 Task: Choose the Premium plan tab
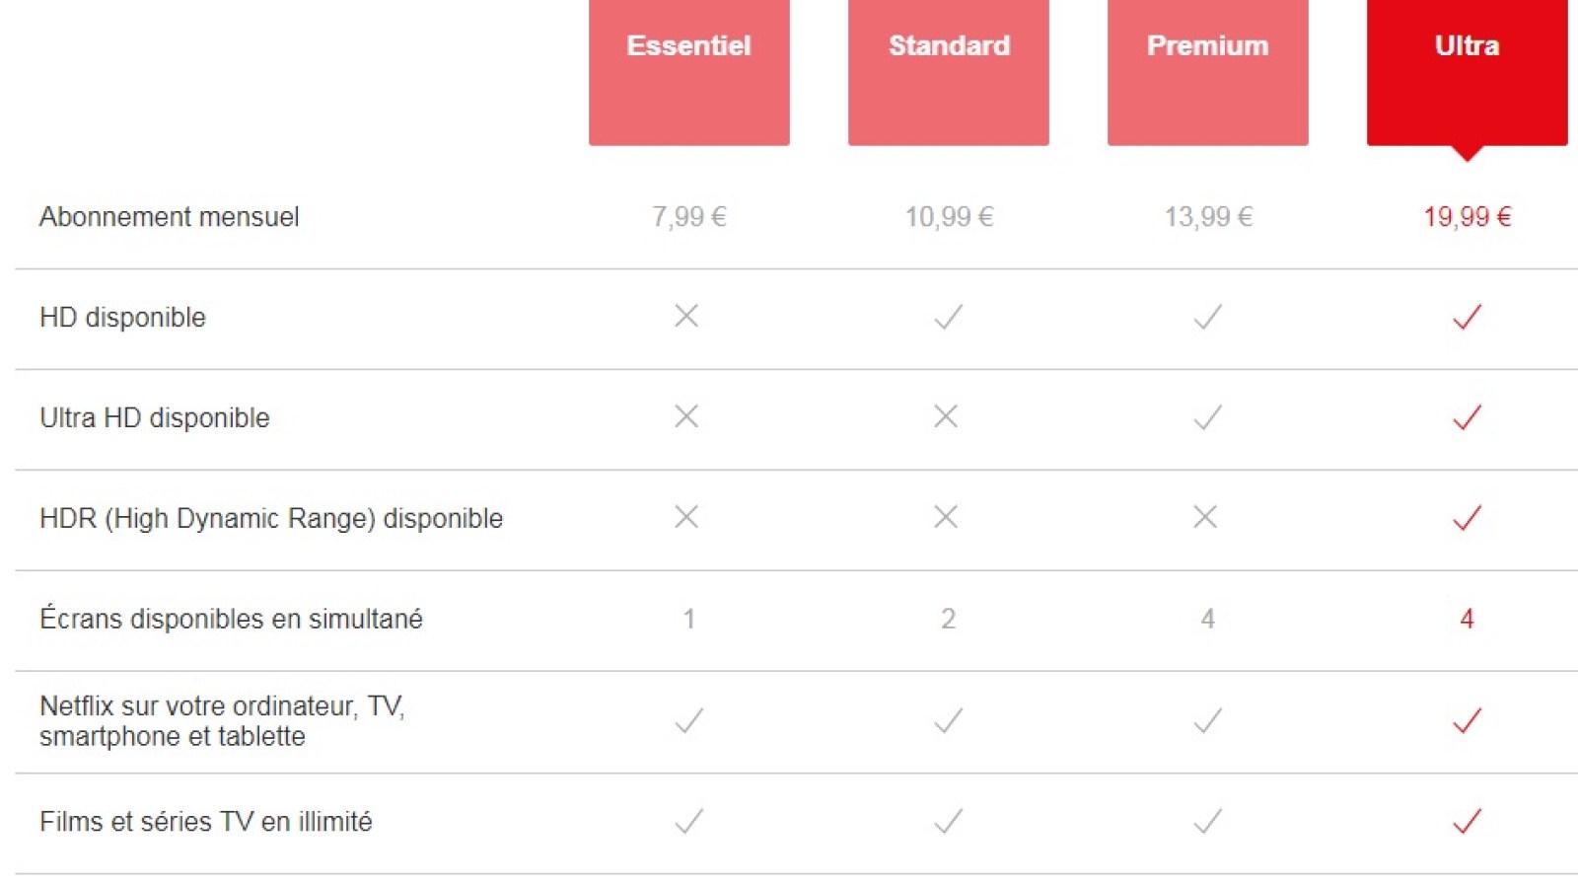(1207, 72)
